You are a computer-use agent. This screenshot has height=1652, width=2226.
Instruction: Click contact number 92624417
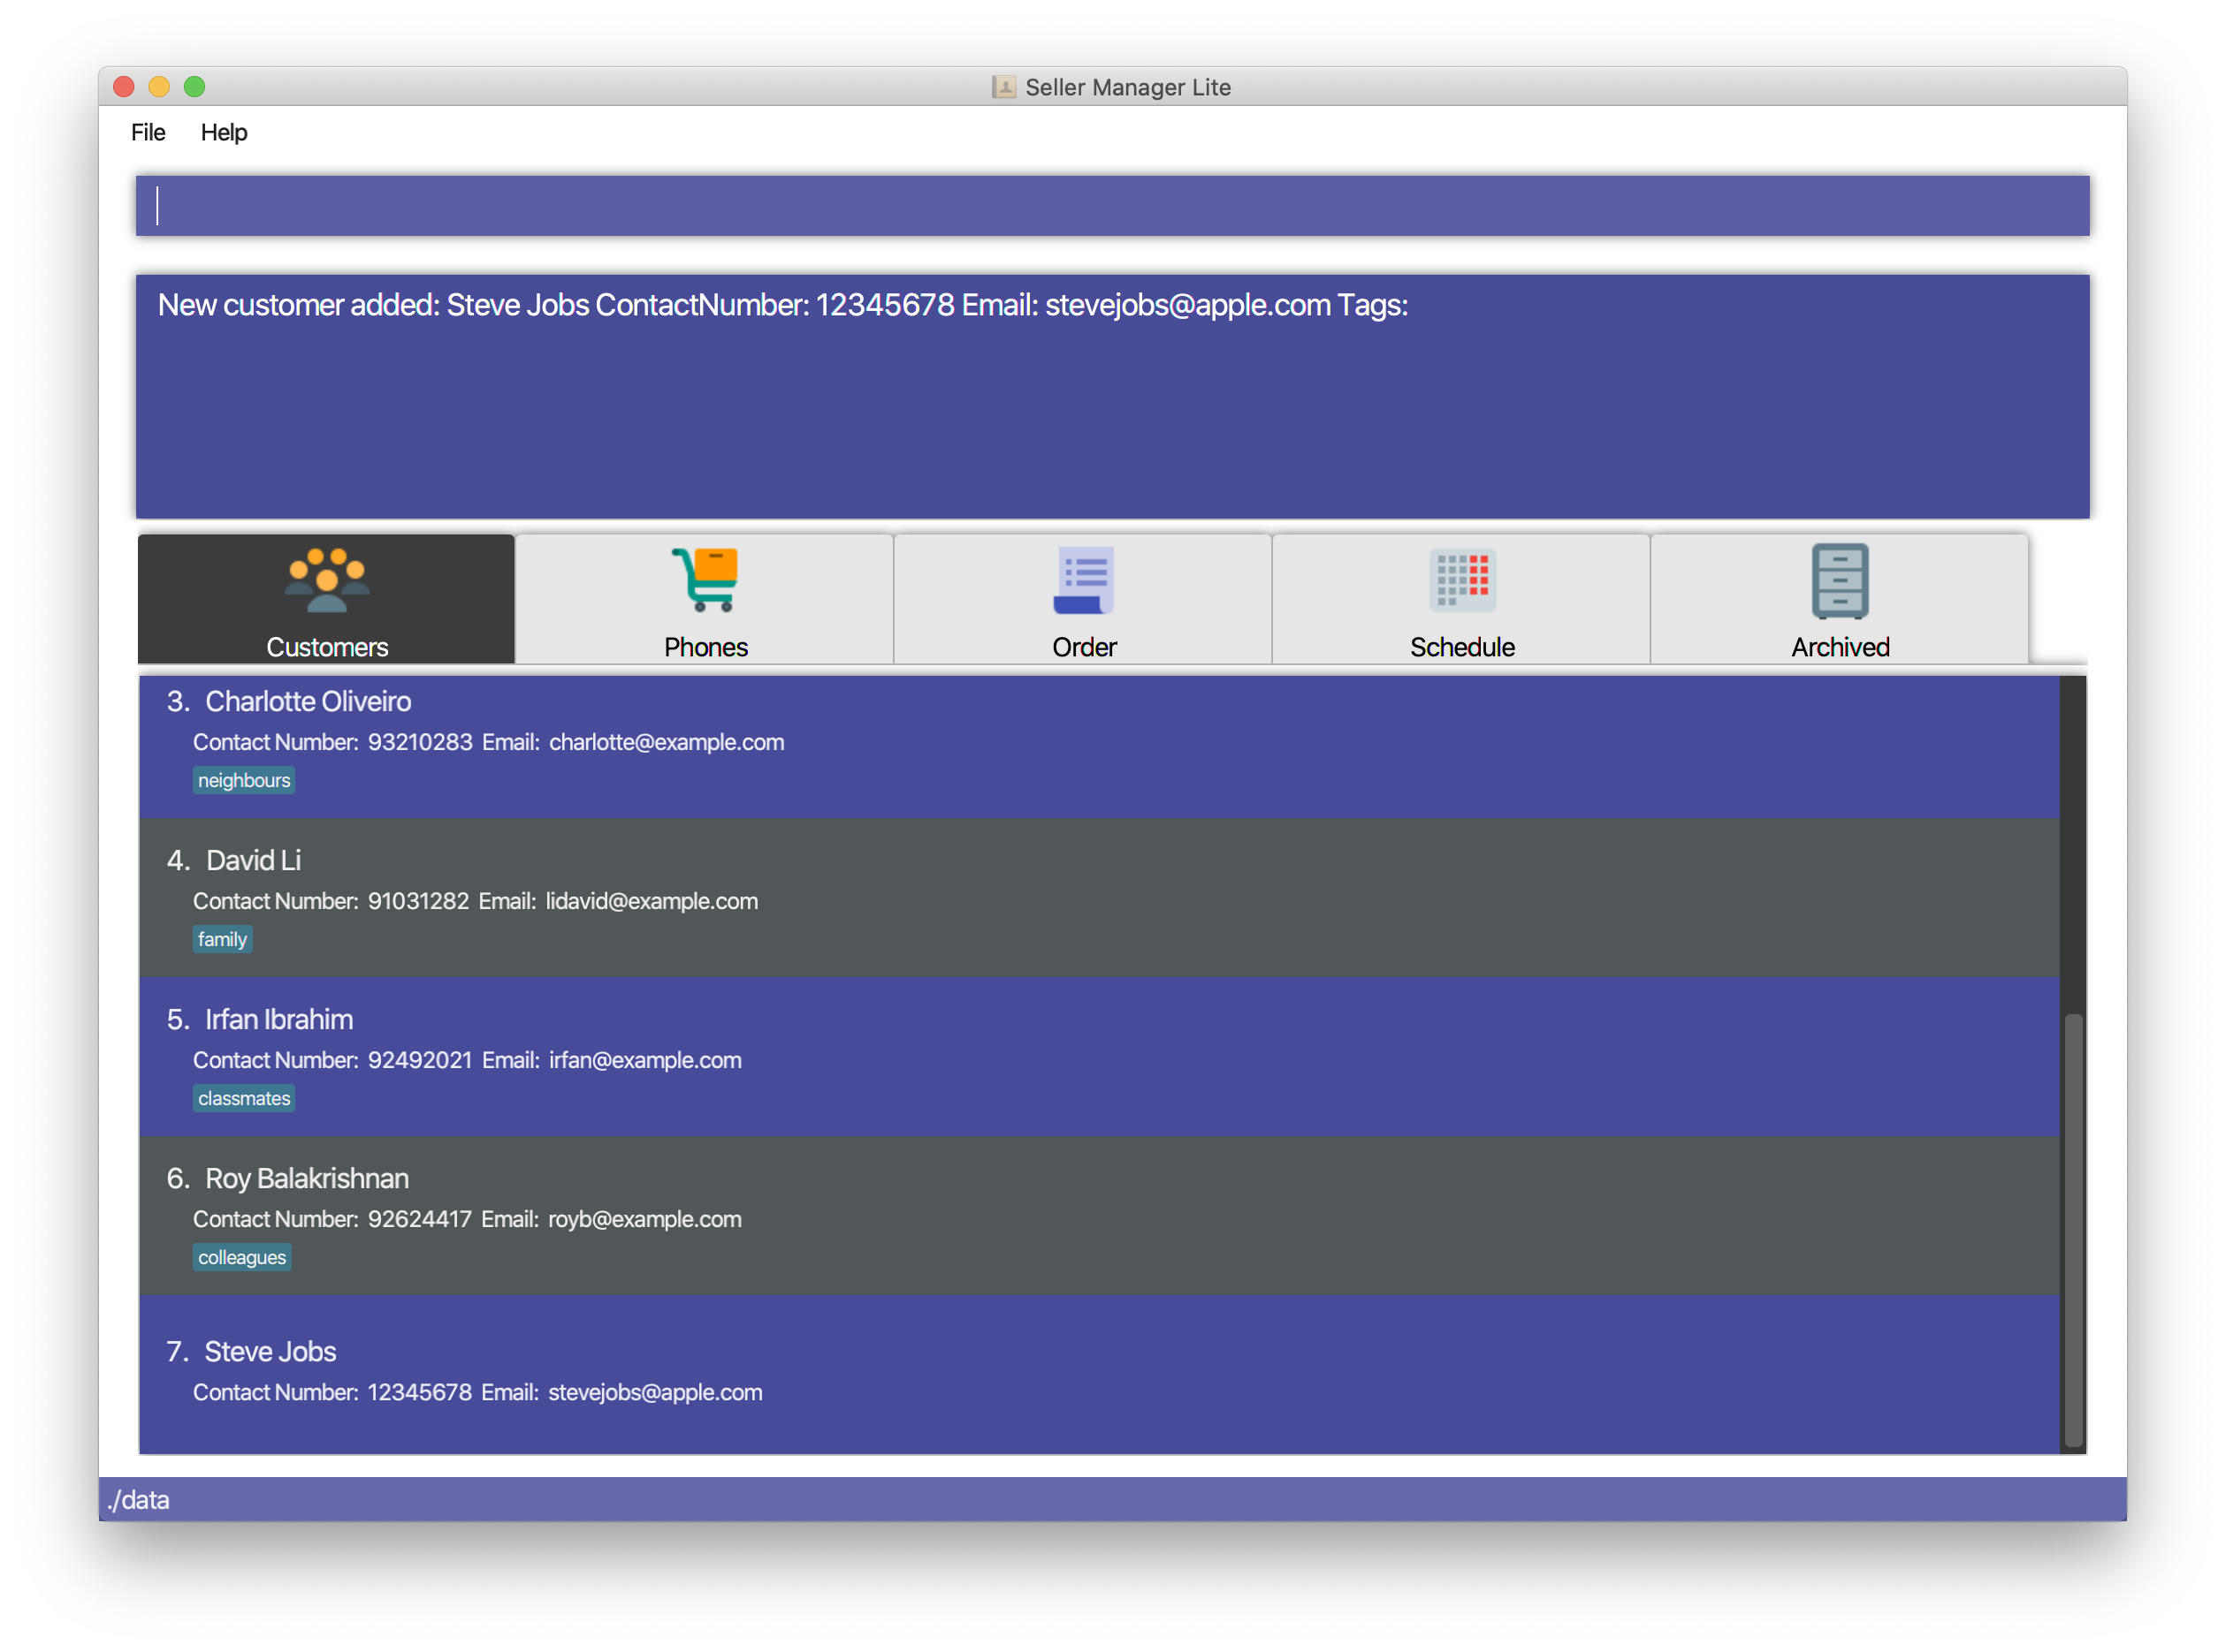click(x=418, y=1219)
